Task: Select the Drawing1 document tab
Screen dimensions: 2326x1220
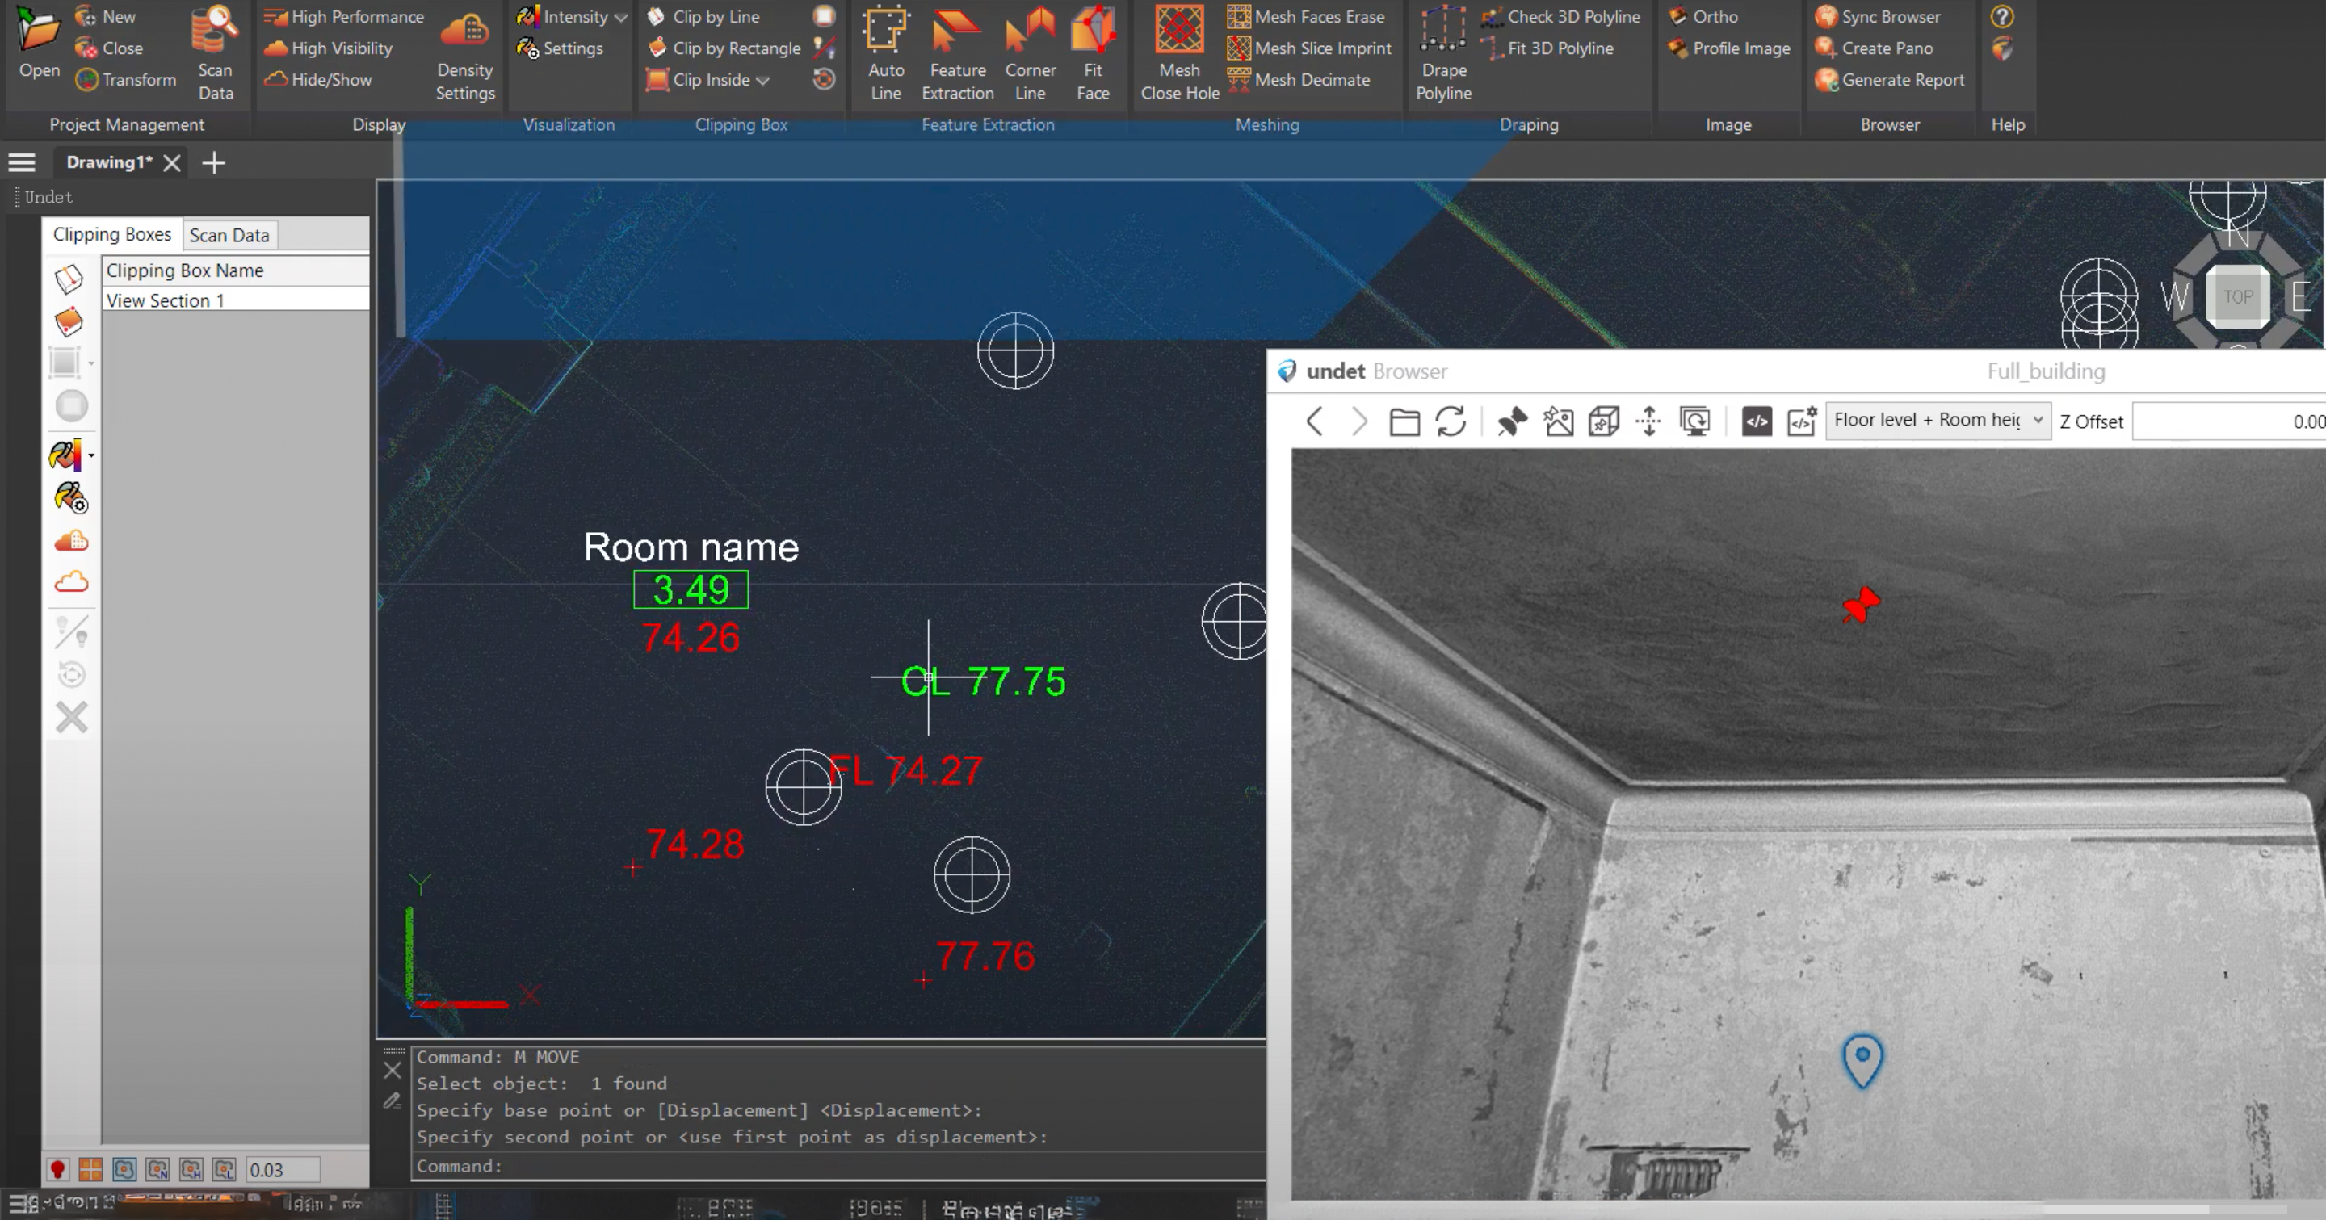Action: coord(108,162)
